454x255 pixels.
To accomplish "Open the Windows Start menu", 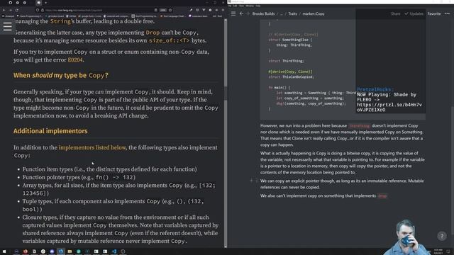I will [4, 251].
